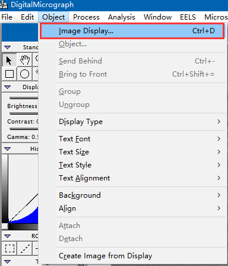This screenshot has height=266, width=228.
Task: Click the Brightness slider bar
Action: (24, 98)
